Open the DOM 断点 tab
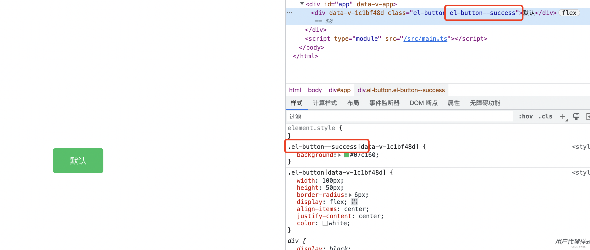 pyautogui.click(x=424, y=103)
